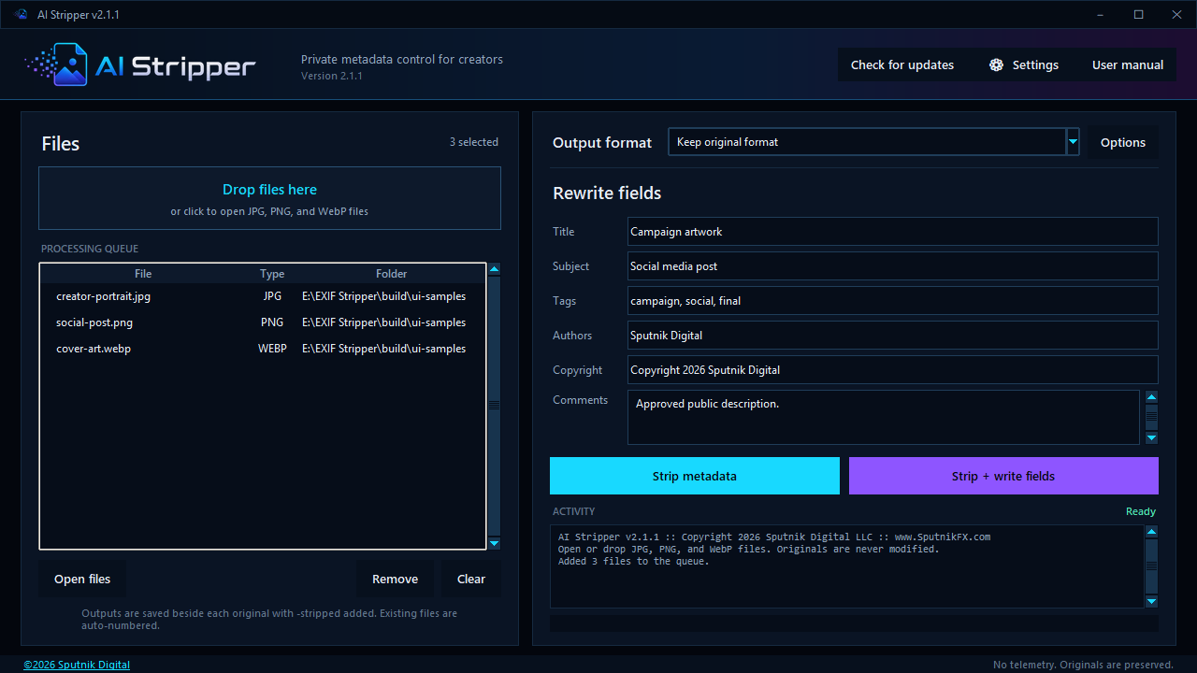Select creator-portrait.jpg in the queue

click(x=263, y=296)
